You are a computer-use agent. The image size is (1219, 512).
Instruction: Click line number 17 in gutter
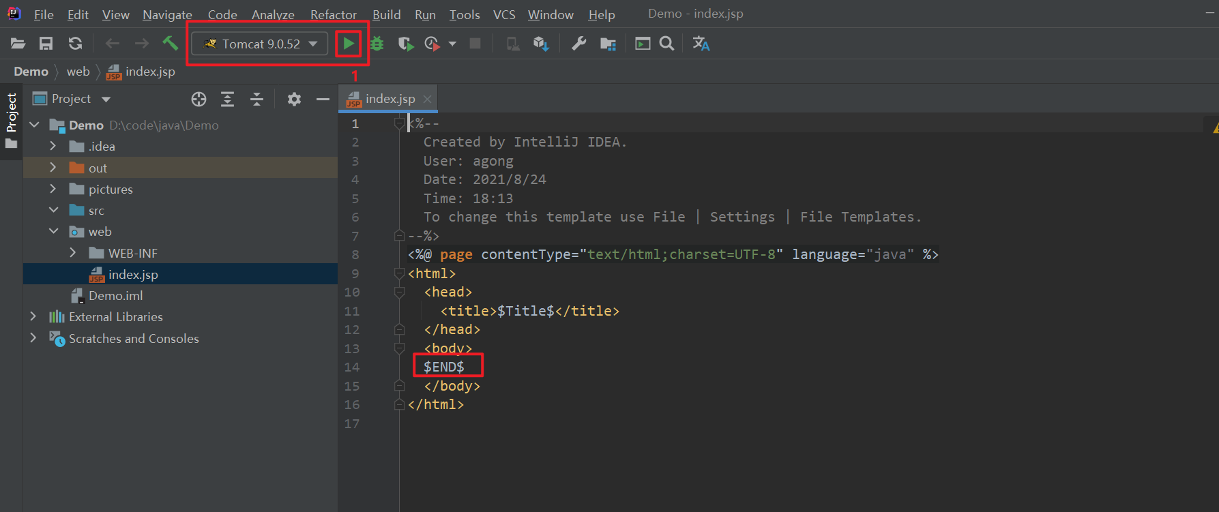(x=352, y=423)
